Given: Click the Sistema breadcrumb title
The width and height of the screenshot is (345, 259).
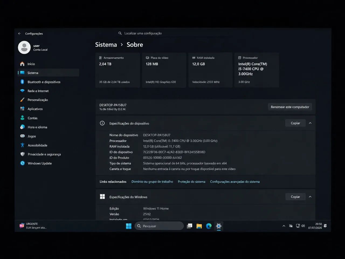Looking at the screenshot, I should (106, 45).
